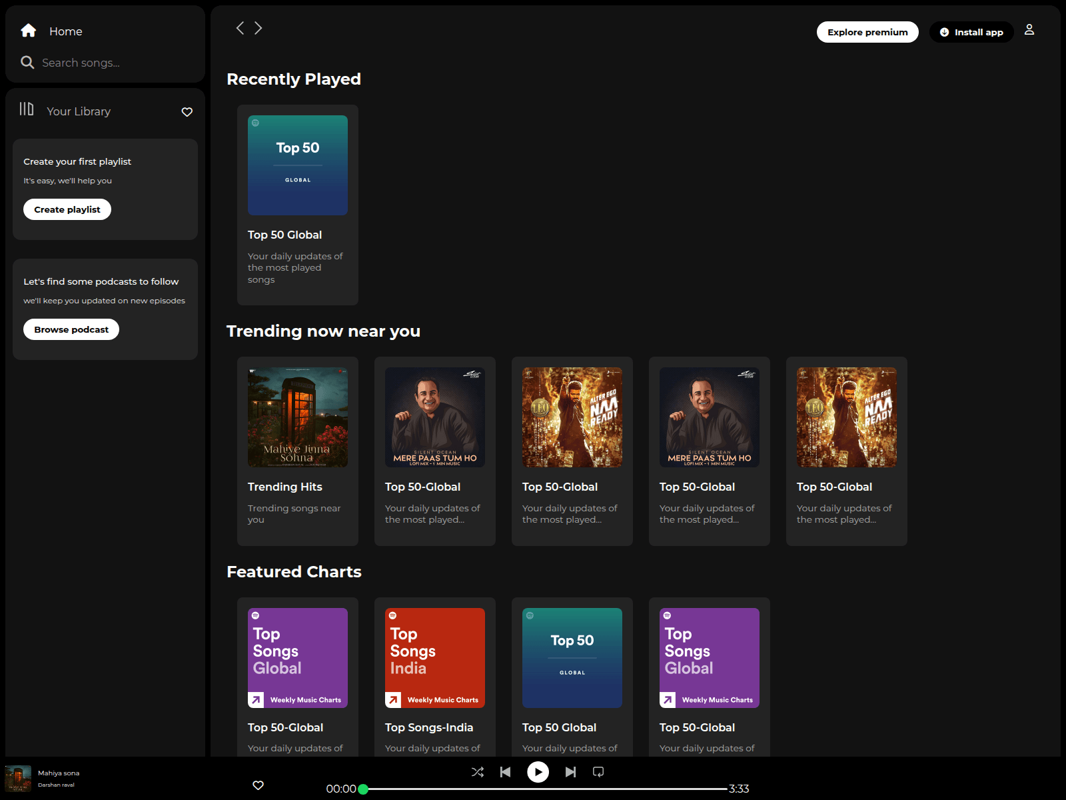Viewport: 1066px width, 800px height.
Task: Click the Explore premium button
Action: pyautogui.click(x=867, y=32)
